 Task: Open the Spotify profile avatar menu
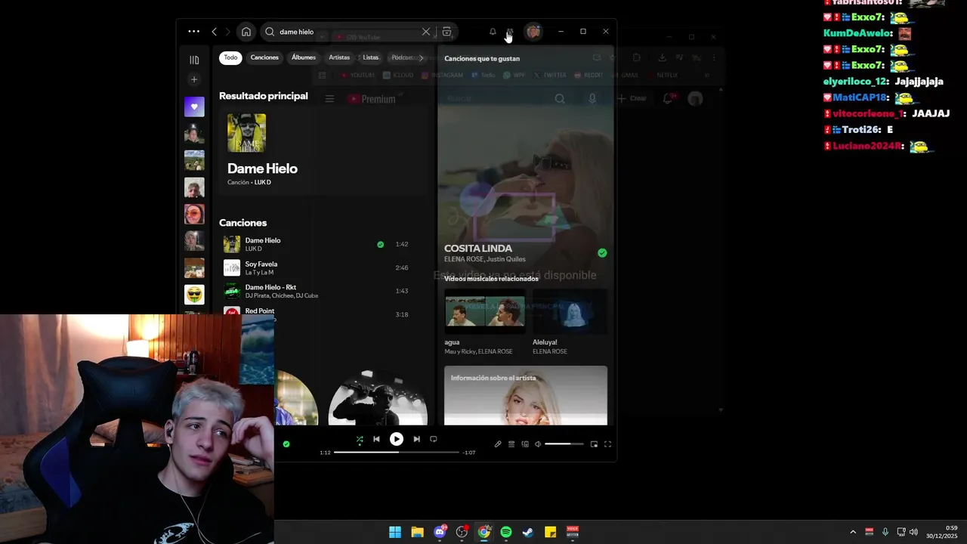click(x=533, y=32)
